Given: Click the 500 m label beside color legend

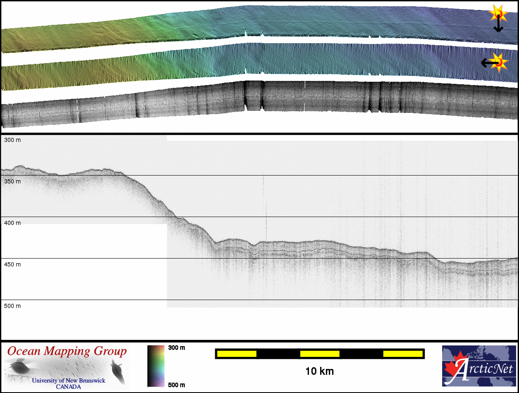Looking at the screenshot, I should [x=176, y=385].
